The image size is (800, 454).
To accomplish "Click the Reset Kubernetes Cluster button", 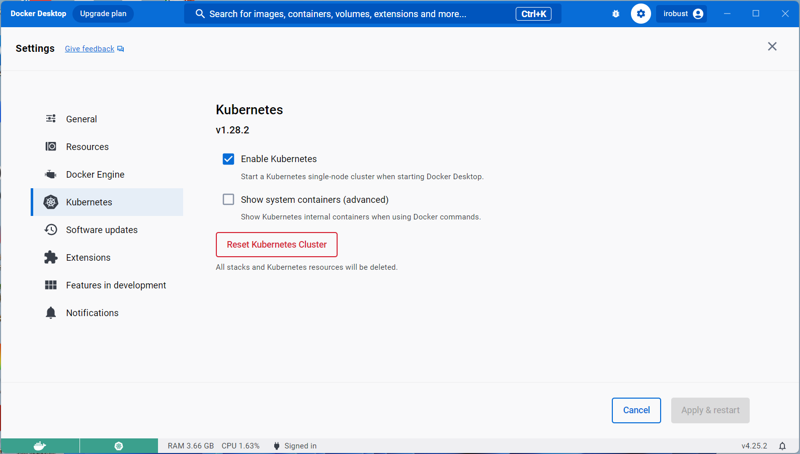I will (x=277, y=245).
